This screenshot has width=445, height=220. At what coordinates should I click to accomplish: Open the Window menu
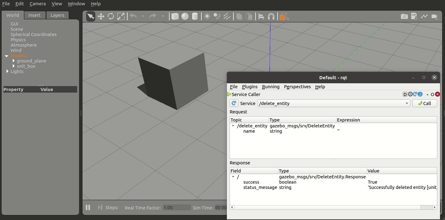point(76,4)
